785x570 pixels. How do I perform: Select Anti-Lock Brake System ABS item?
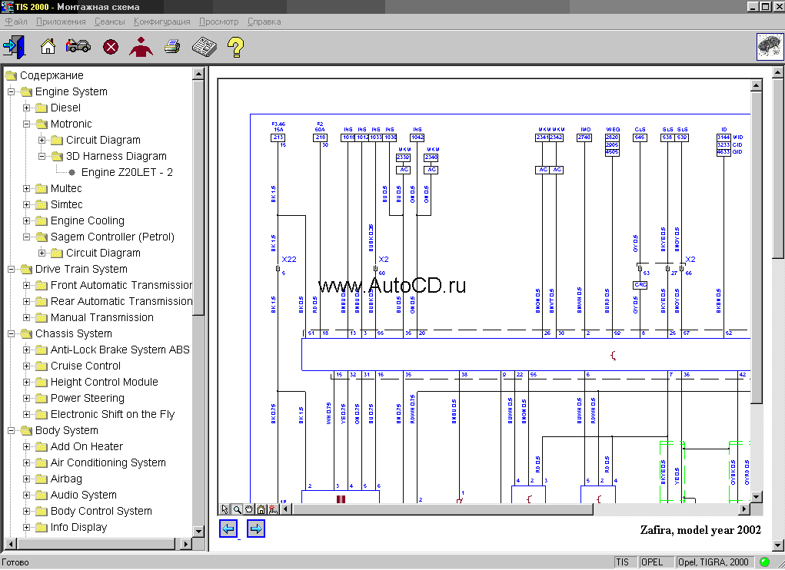(x=120, y=350)
